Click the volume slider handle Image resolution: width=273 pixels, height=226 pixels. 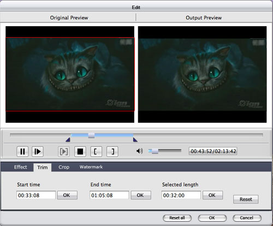pos(155,151)
